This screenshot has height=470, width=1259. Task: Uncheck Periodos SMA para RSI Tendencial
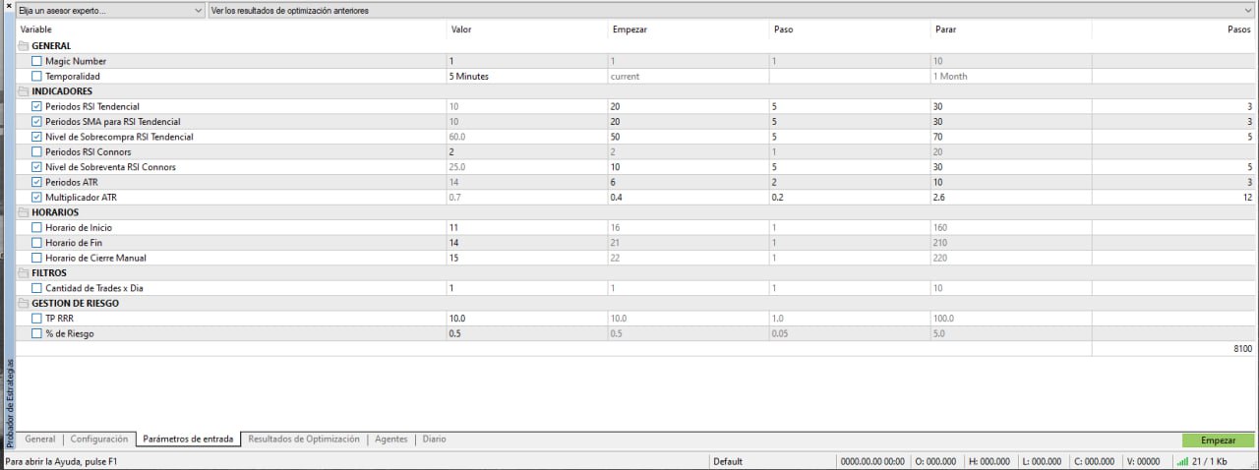tap(36, 121)
